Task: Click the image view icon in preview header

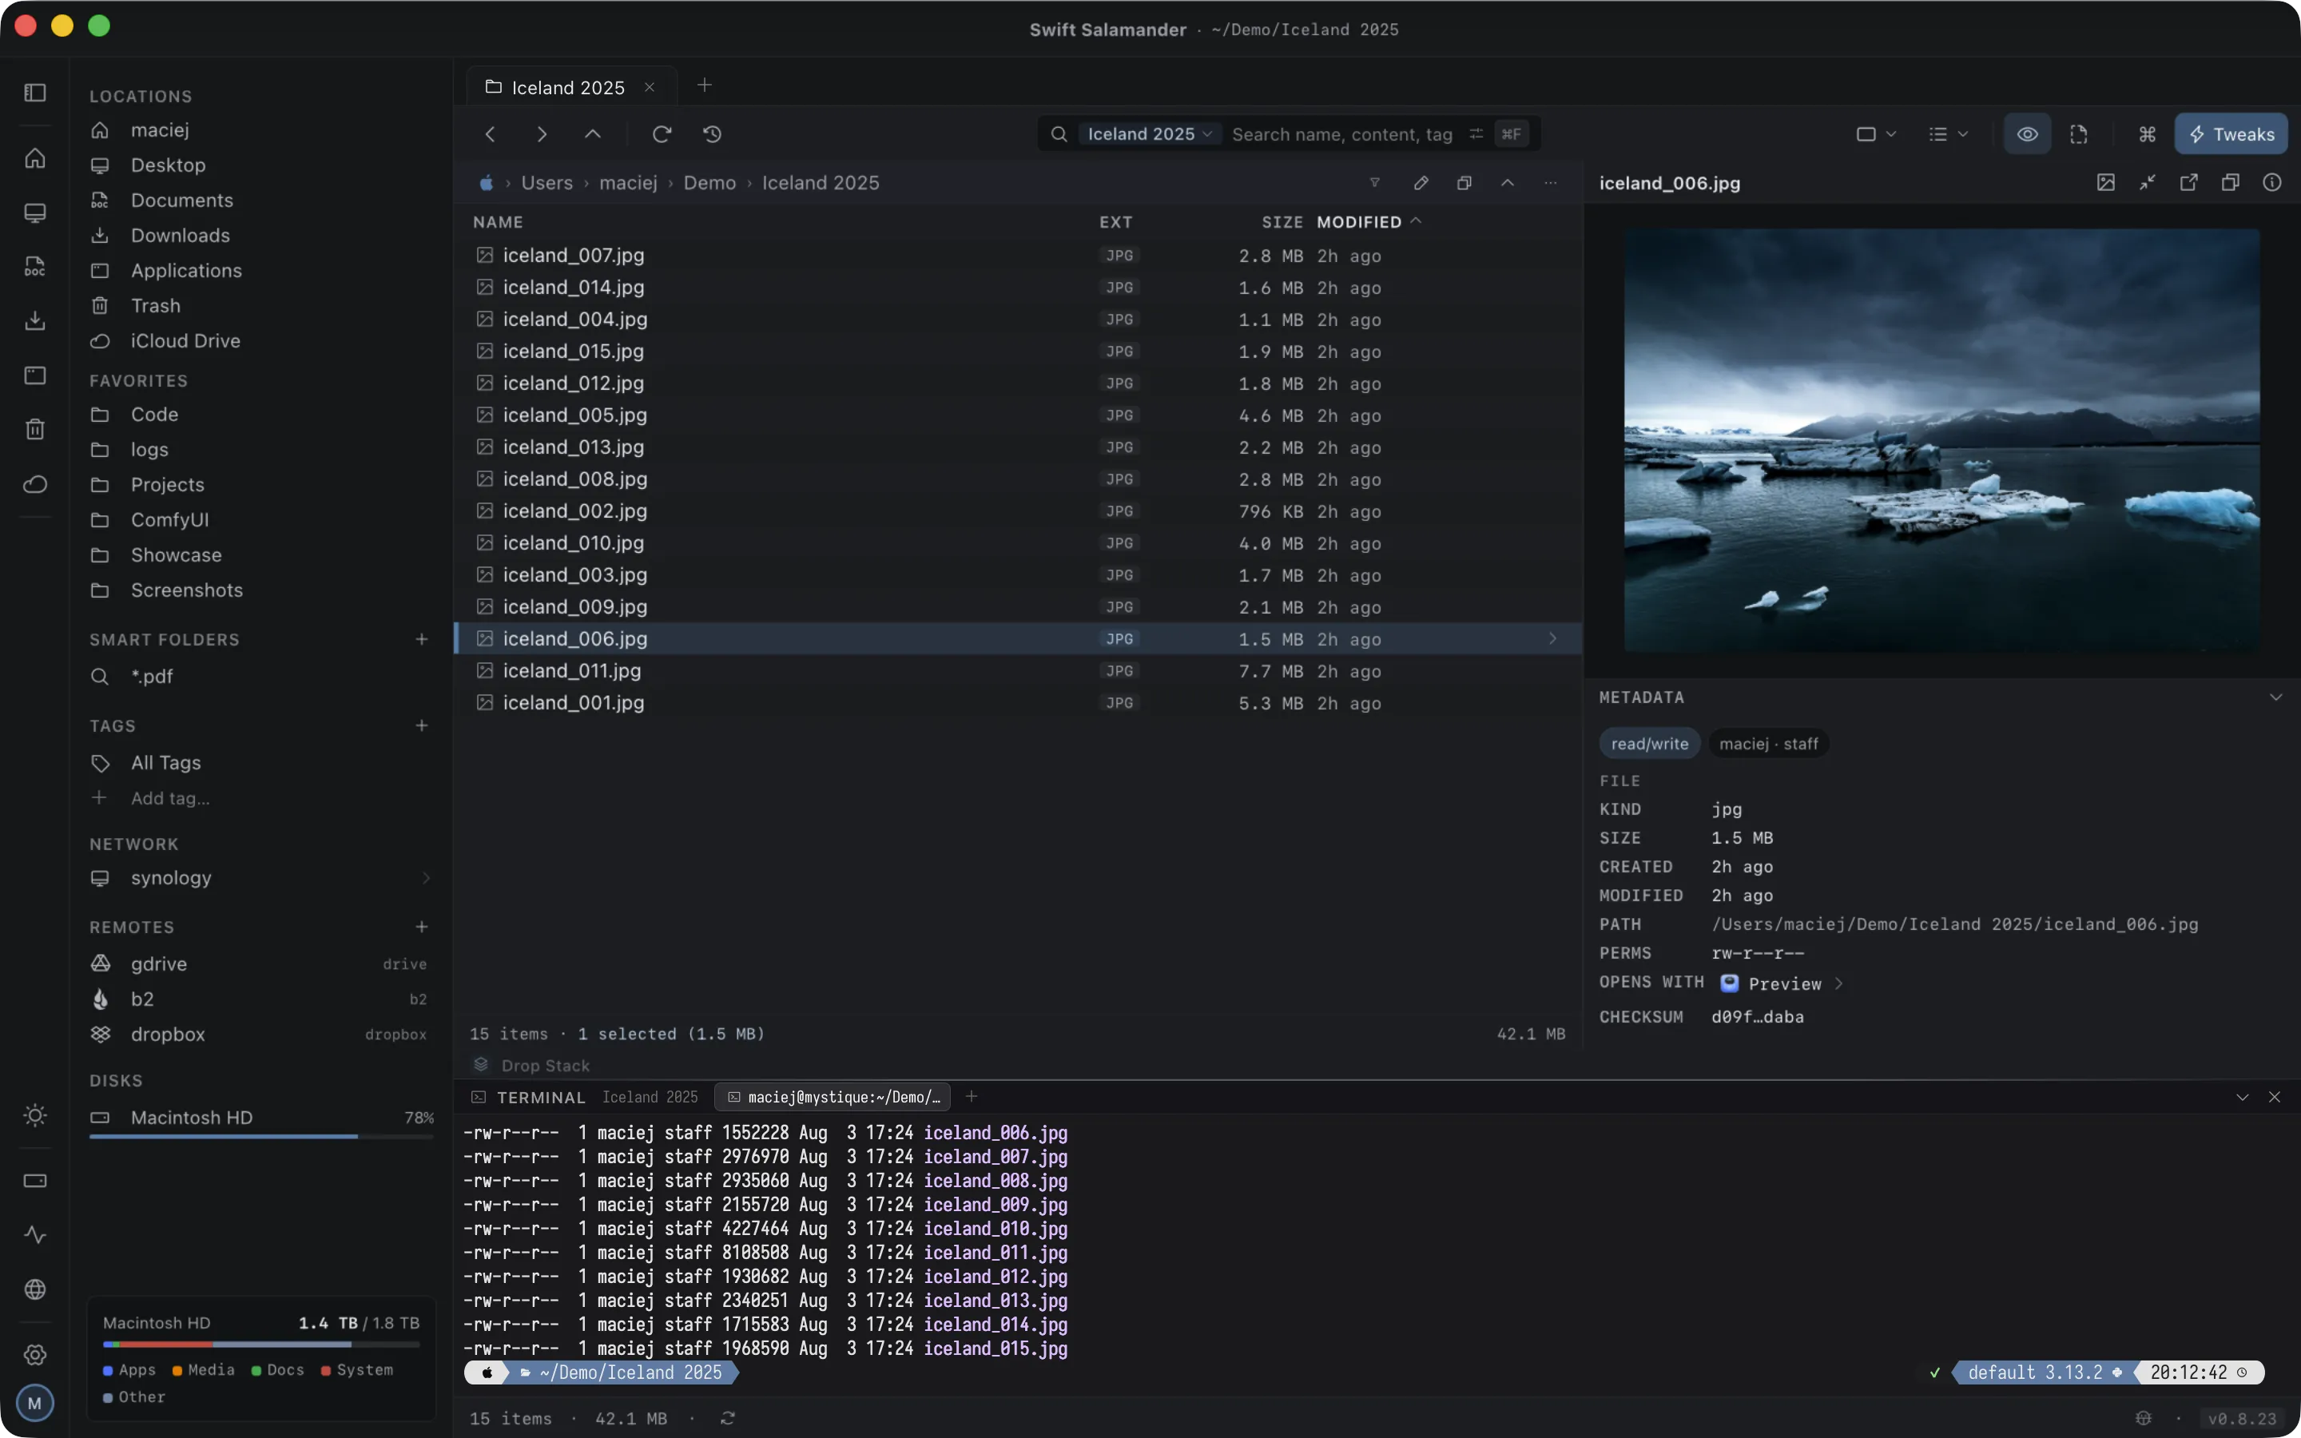Action: 2105,183
